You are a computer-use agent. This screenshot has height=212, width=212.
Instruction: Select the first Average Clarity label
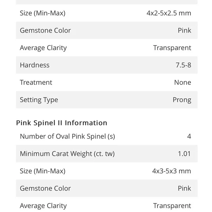[x=43, y=48]
